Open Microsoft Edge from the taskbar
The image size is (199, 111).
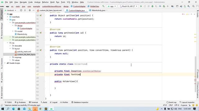coord(13,109)
